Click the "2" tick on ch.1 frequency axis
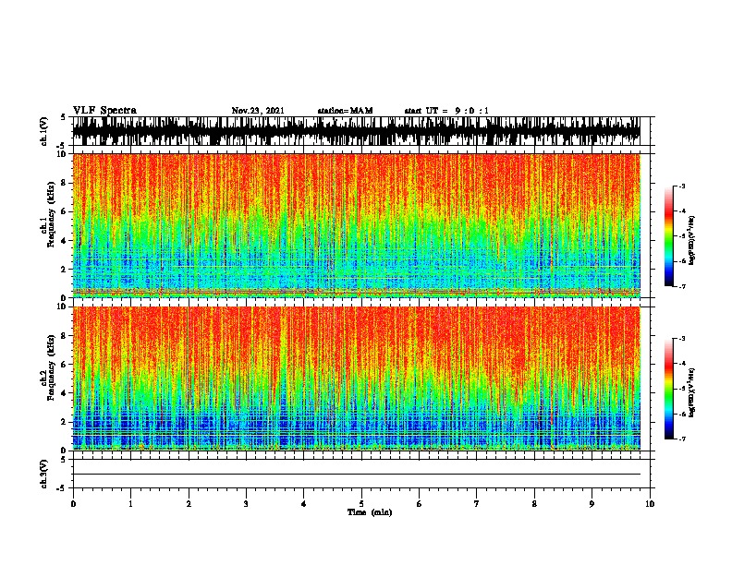The image size is (732, 565). pyautogui.click(x=65, y=270)
